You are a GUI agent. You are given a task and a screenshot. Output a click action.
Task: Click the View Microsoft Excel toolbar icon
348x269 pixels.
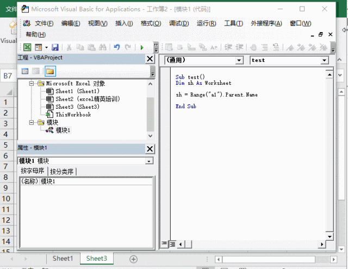click(27, 47)
